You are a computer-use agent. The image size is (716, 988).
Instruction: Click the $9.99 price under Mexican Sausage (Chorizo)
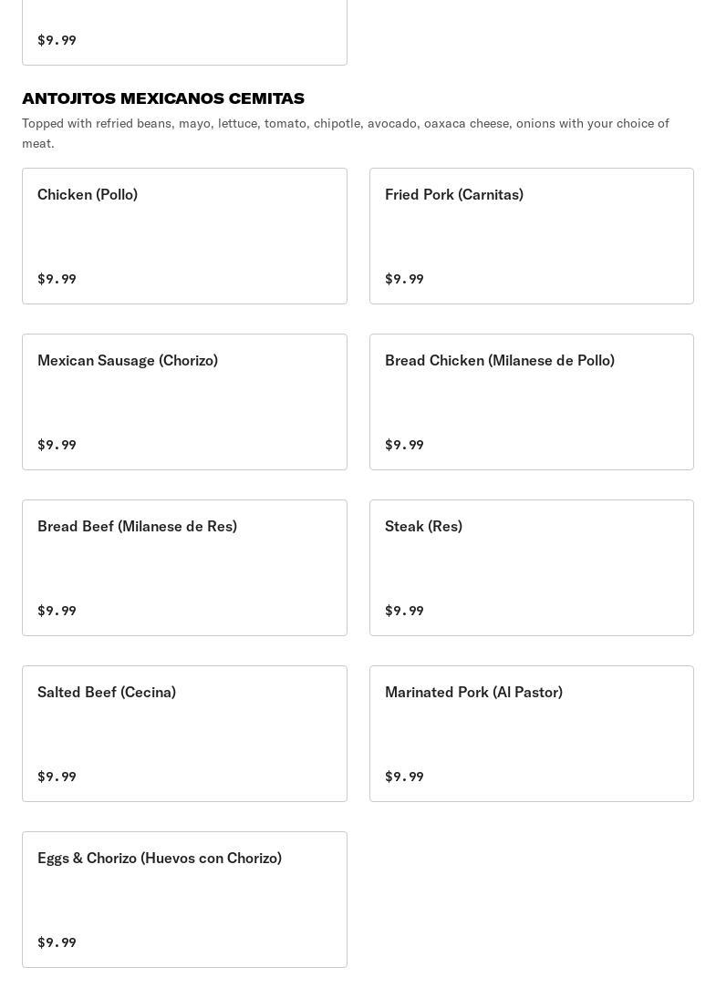click(x=57, y=445)
